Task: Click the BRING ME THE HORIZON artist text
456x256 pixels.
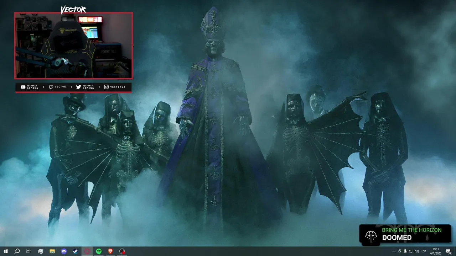Action: [x=411, y=230]
